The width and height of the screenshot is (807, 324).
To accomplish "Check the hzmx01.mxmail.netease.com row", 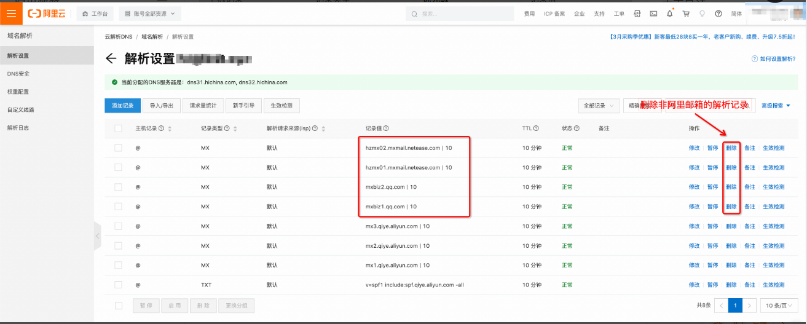I will pyautogui.click(x=118, y=167).
